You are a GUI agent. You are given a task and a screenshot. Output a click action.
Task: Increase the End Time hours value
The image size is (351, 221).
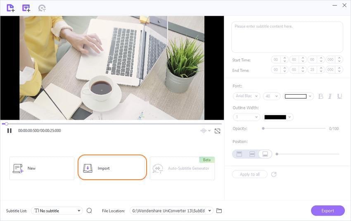[285, 68]
